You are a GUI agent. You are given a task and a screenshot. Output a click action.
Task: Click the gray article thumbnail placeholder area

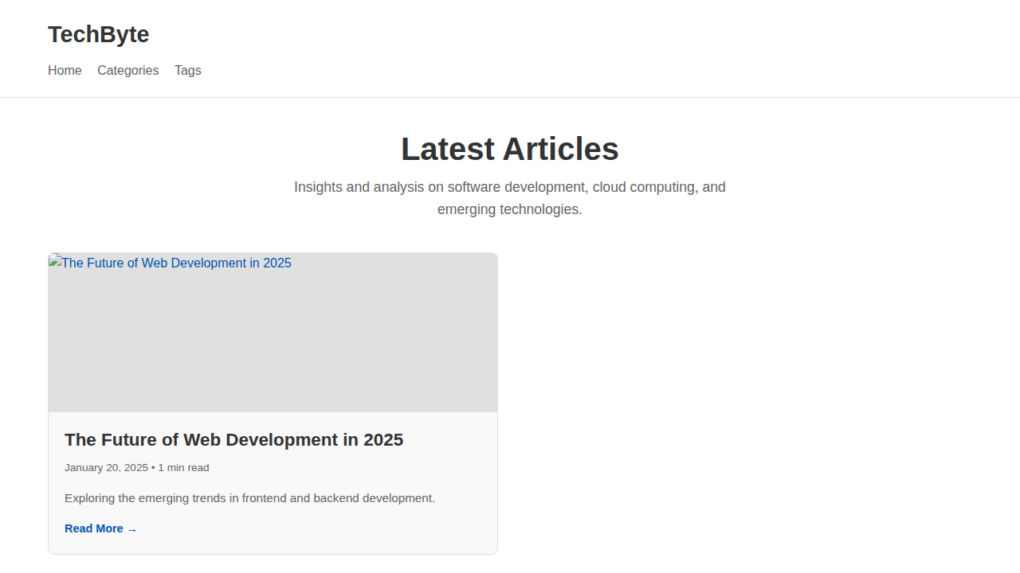[273, 342]
